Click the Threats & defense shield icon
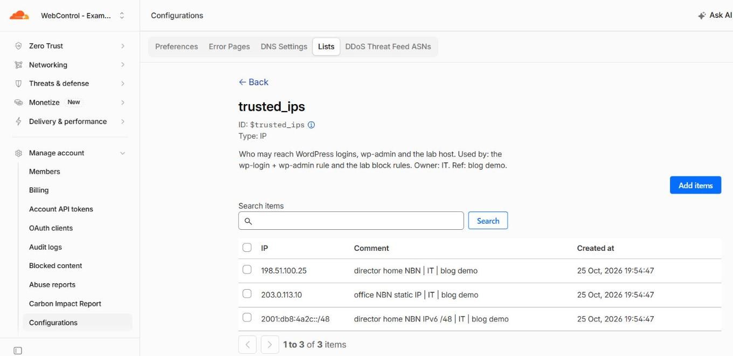This screenshot has height=356, width=733. [18, 84]
